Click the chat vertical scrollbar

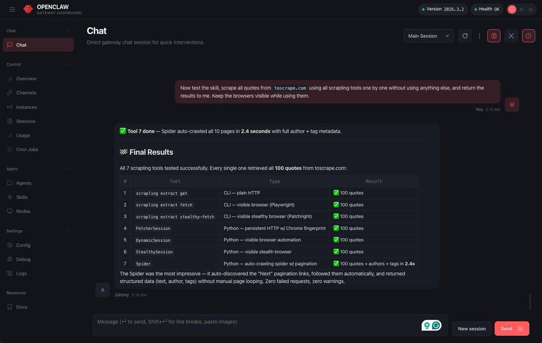tap(530, 301)
